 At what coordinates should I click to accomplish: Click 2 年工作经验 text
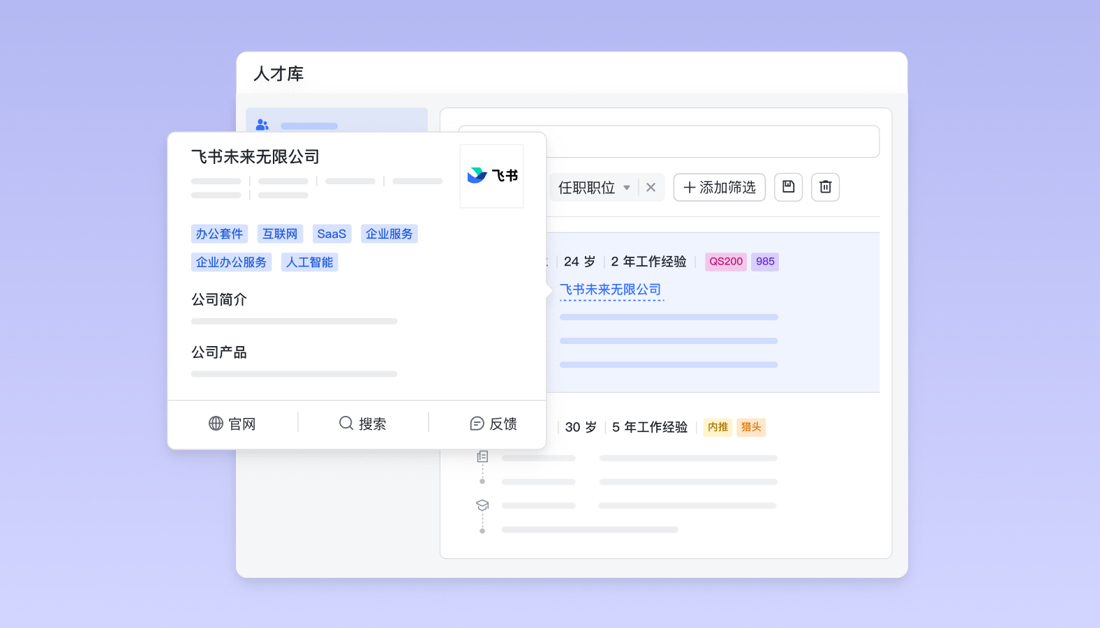[x=648, y=262]
